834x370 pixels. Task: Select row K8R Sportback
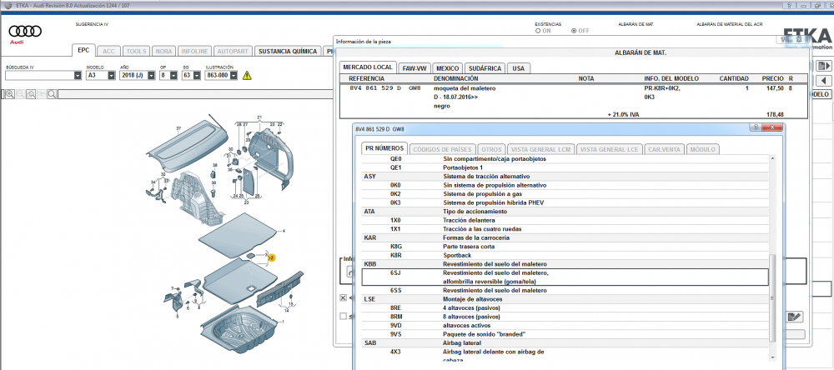[565, 255]
